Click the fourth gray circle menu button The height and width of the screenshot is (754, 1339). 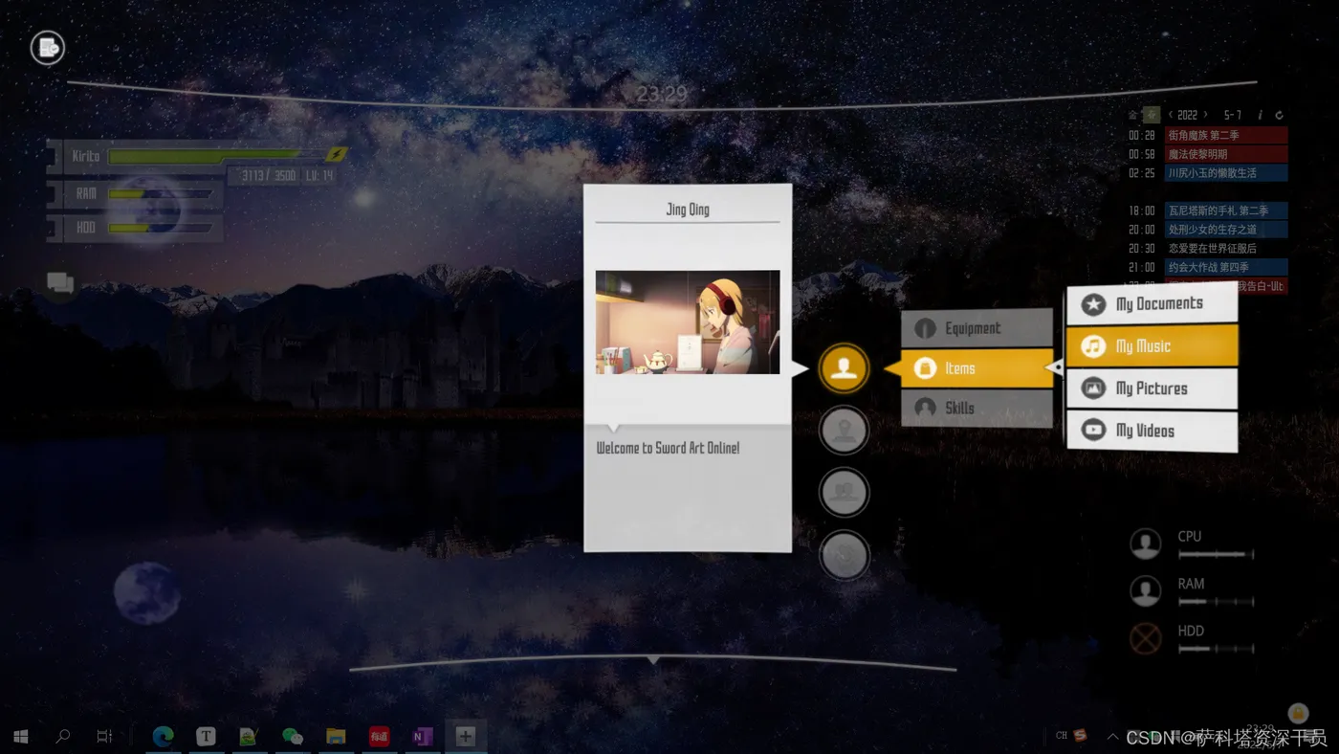click(x=844, y=555)
